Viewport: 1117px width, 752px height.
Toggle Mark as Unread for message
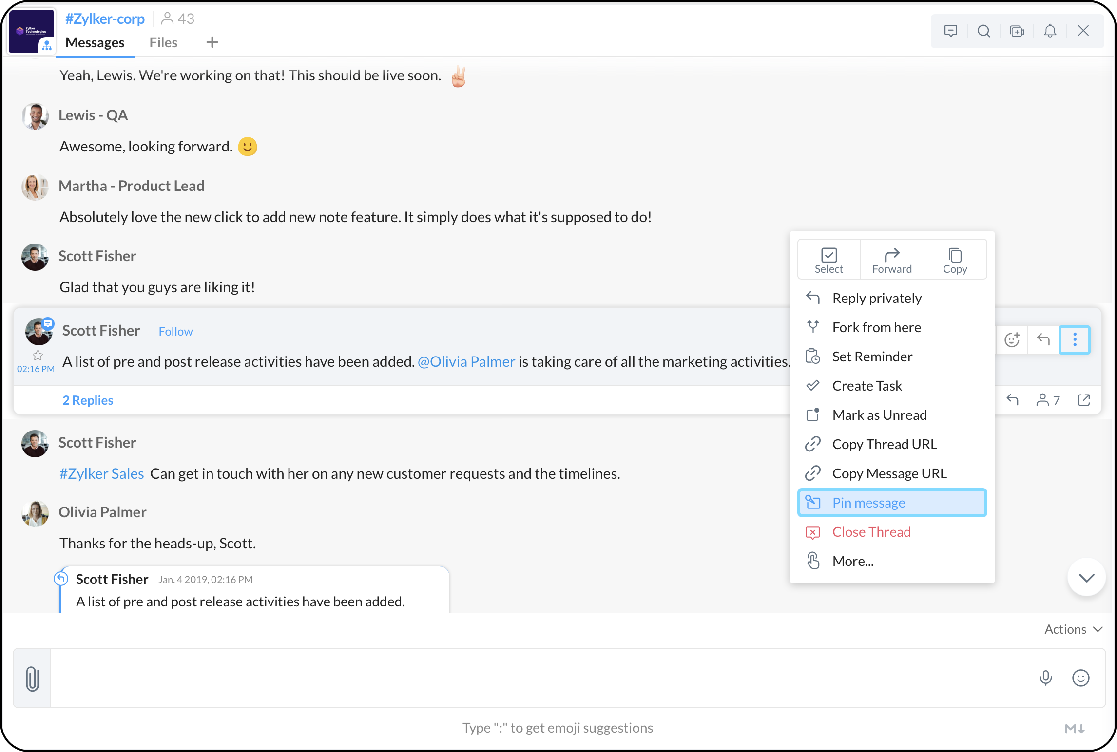pos(879,414)
